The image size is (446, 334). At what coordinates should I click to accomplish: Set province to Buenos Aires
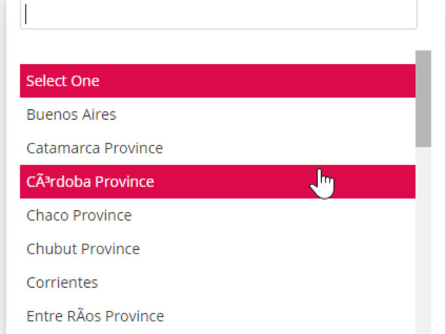tap(217, 114)
